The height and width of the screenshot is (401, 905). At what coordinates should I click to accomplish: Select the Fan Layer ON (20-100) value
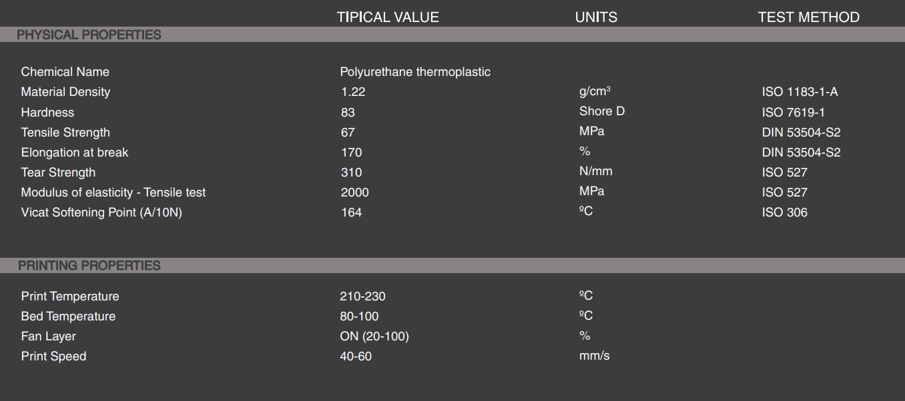point(374,336)
